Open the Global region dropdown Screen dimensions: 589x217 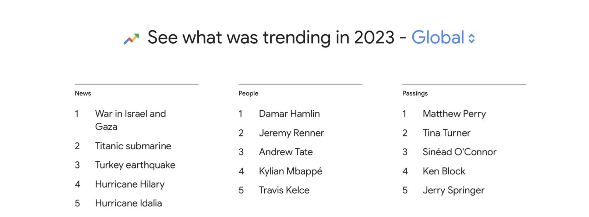437,38
